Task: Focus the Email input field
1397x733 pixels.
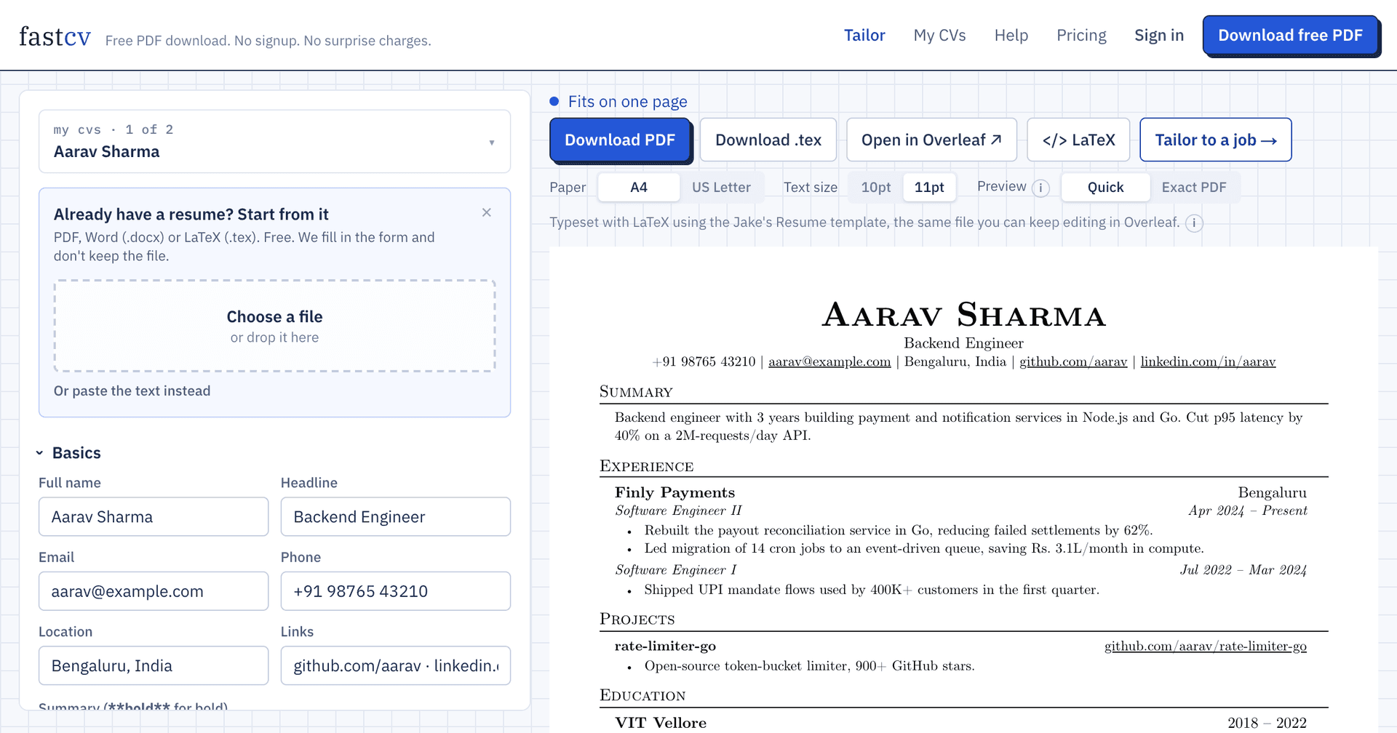Action: [x=154, y=591]
